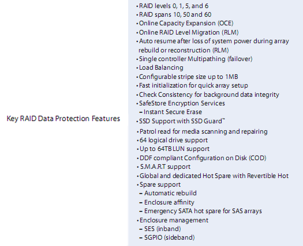Click the 'Instant Secure Erase' sub-item

point(171,112)
